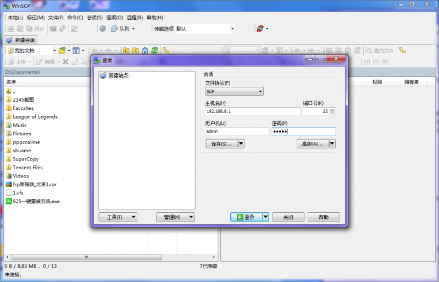Click the filter funnel icon in local toolbar

coord(76,51)
